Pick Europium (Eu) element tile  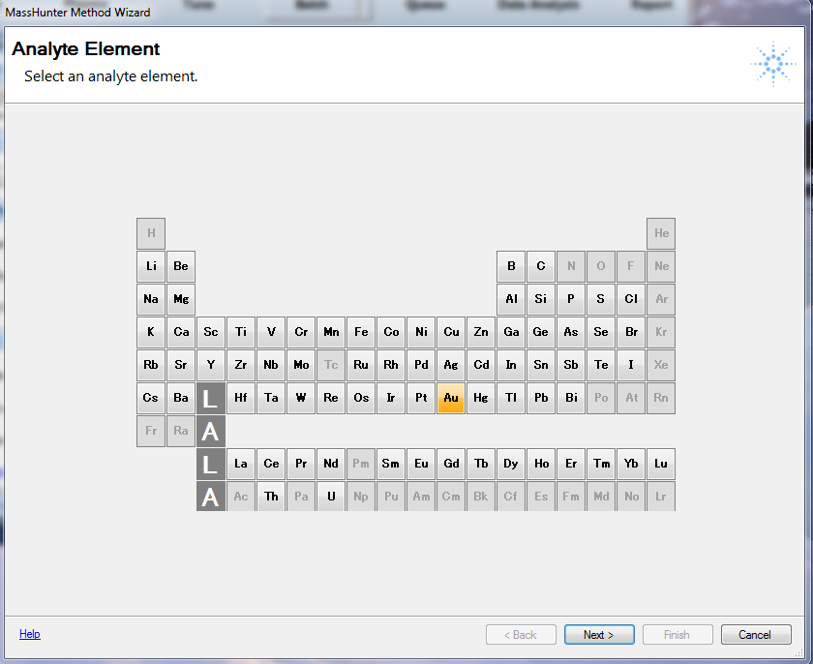point(421,464)
